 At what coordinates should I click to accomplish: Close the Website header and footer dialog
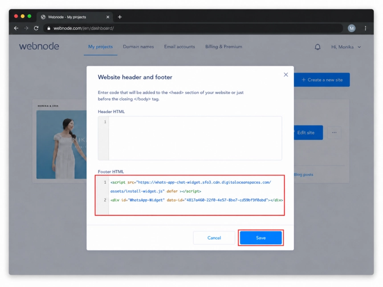point(286,75)
